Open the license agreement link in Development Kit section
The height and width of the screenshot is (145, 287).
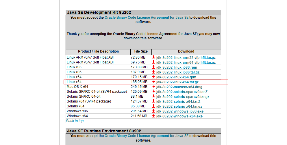tap(147, 18)
